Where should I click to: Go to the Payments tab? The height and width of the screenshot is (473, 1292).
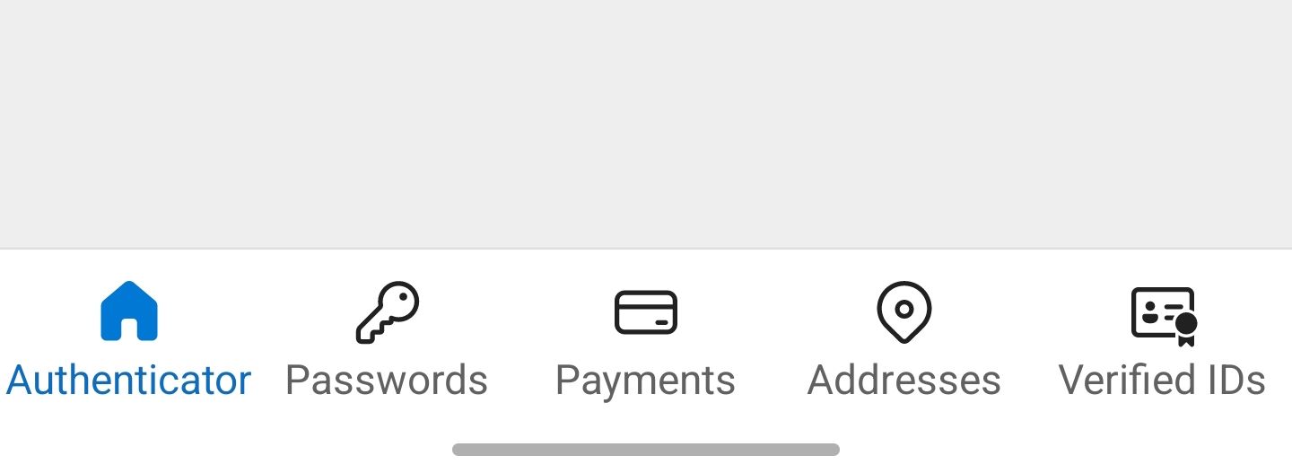[x=646, y=341]
